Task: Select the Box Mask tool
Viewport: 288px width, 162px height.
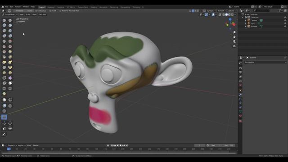Action: (4, 99)
